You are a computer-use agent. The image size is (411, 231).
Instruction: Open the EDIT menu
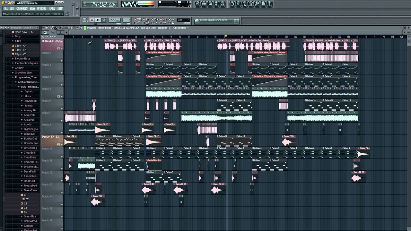click(12, 8)
